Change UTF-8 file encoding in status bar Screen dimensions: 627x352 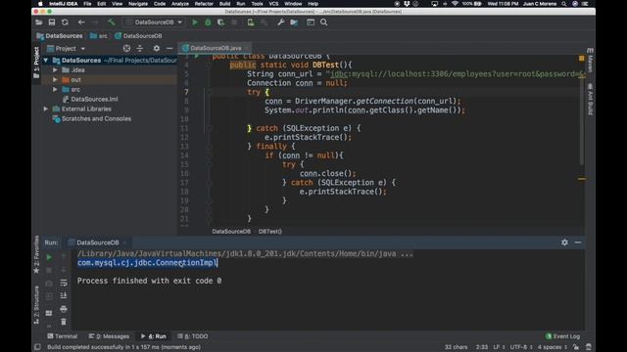521,347
